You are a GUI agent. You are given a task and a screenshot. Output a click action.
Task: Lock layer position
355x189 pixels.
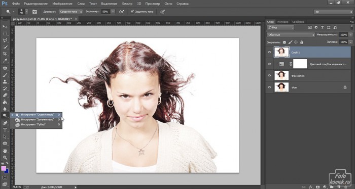click(296, 42)
